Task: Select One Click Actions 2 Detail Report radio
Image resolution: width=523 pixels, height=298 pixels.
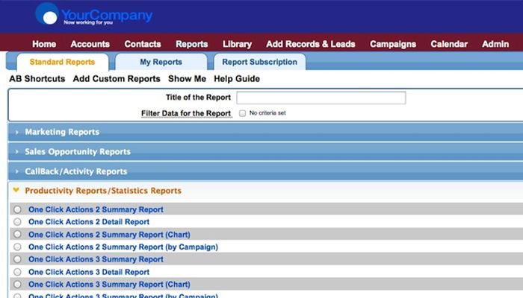Action: click(18, 222)
